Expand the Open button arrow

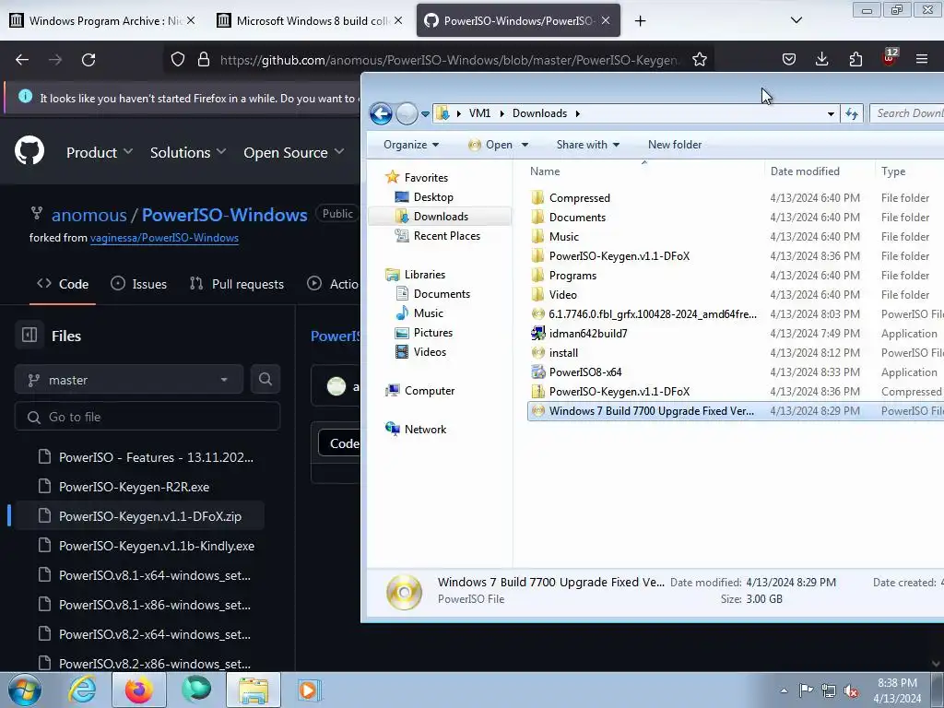pos(525,145)
